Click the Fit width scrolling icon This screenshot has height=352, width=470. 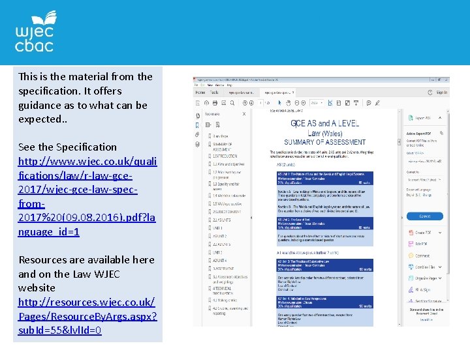point(330,103)
